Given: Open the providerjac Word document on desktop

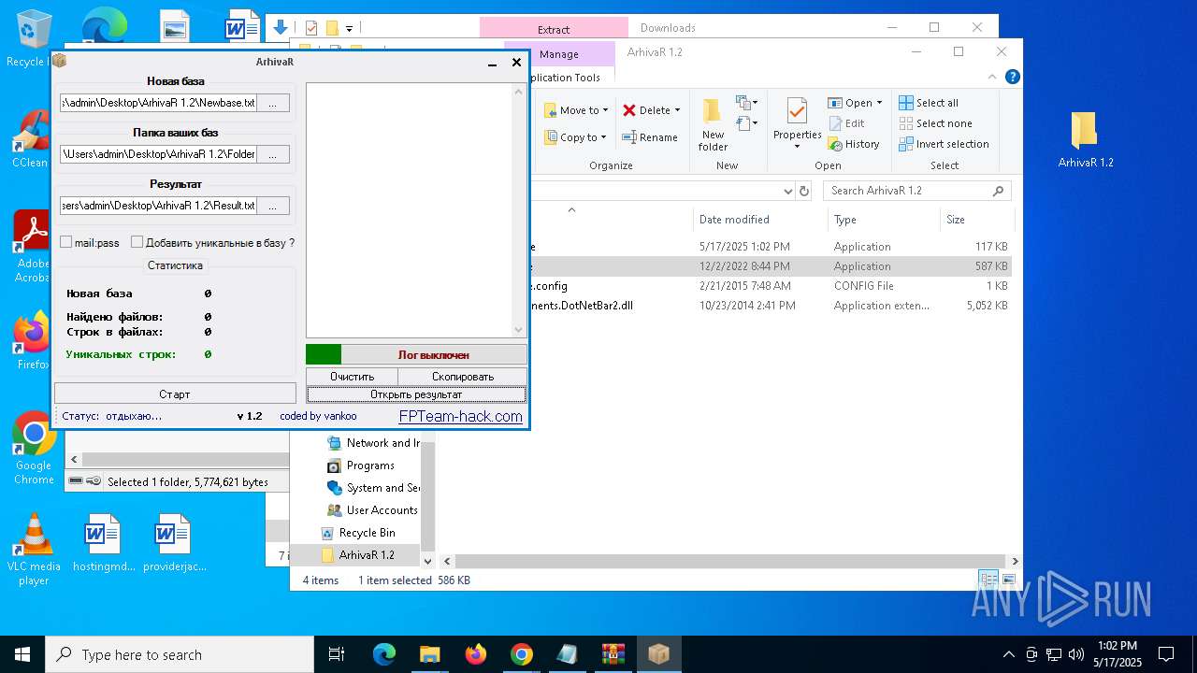Looking at the screenshot, I should pos(174,543).
